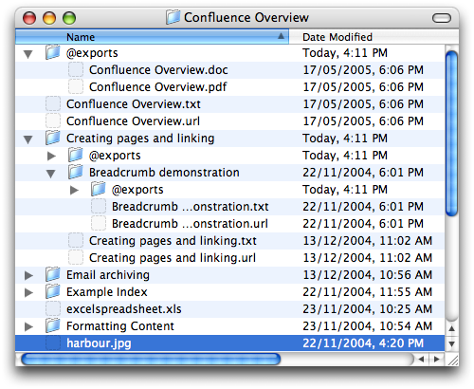Click the Confluence Overview title bar folder icon
The height and width of the screenshot is (389, 474).
pos(173,17)
